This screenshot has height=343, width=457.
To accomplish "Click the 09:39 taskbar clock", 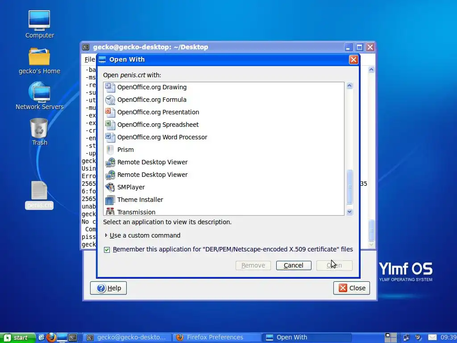I will [x=448, y=338].
